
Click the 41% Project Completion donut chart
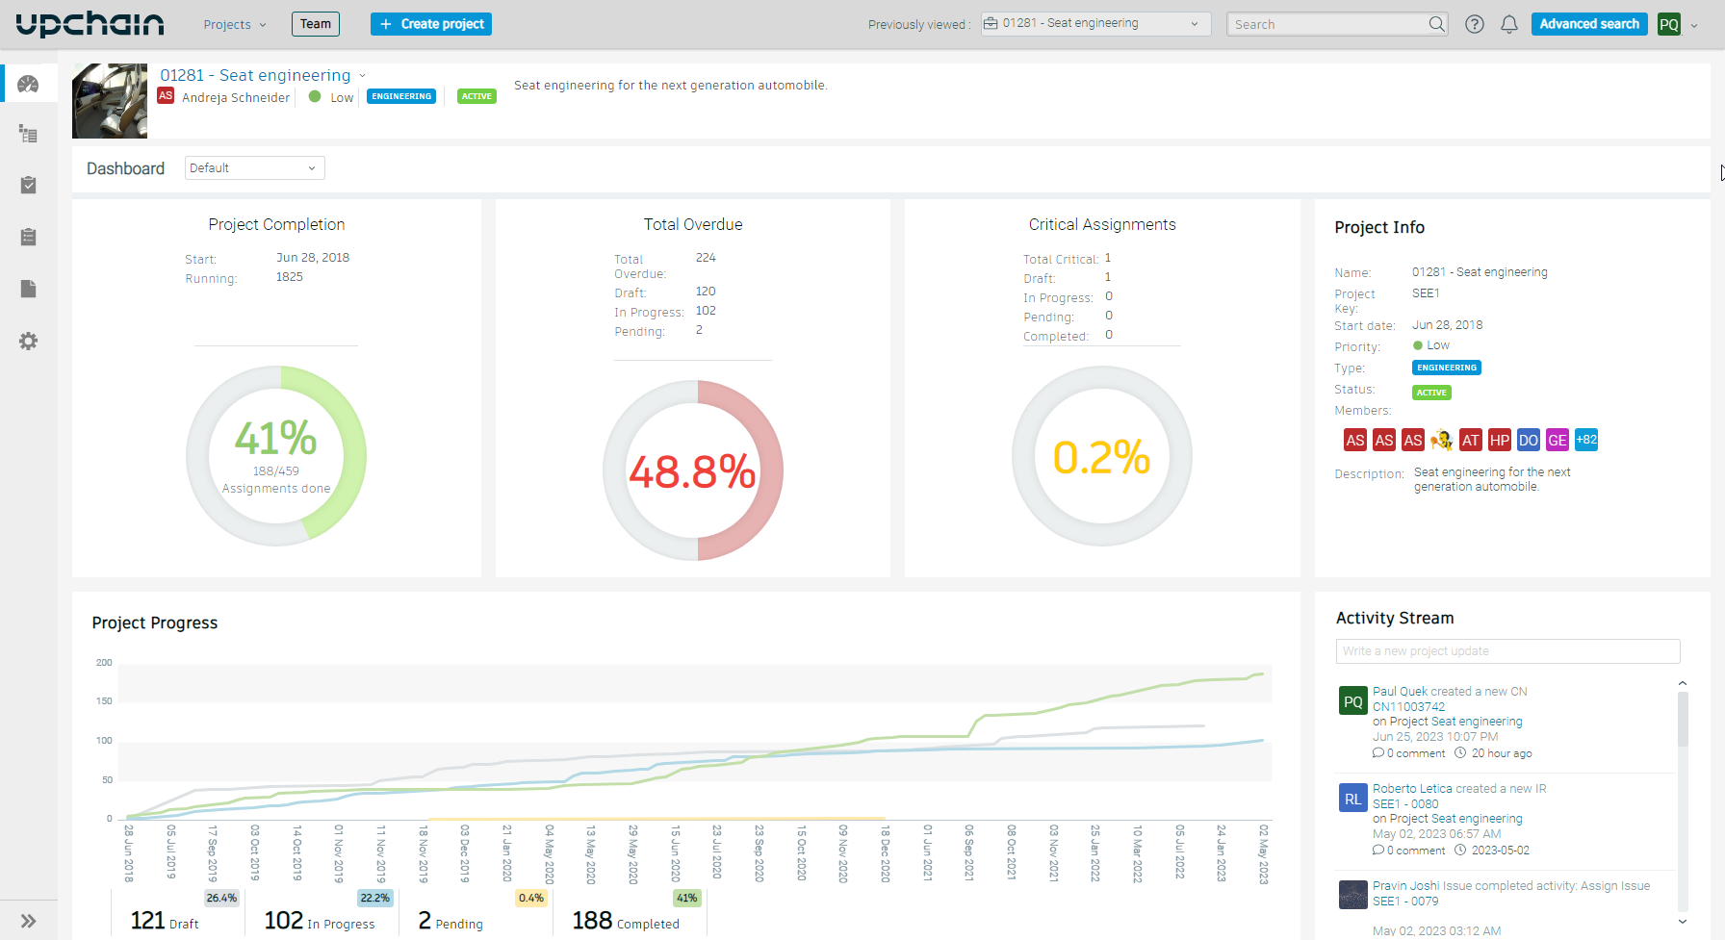tap(276, 456)
